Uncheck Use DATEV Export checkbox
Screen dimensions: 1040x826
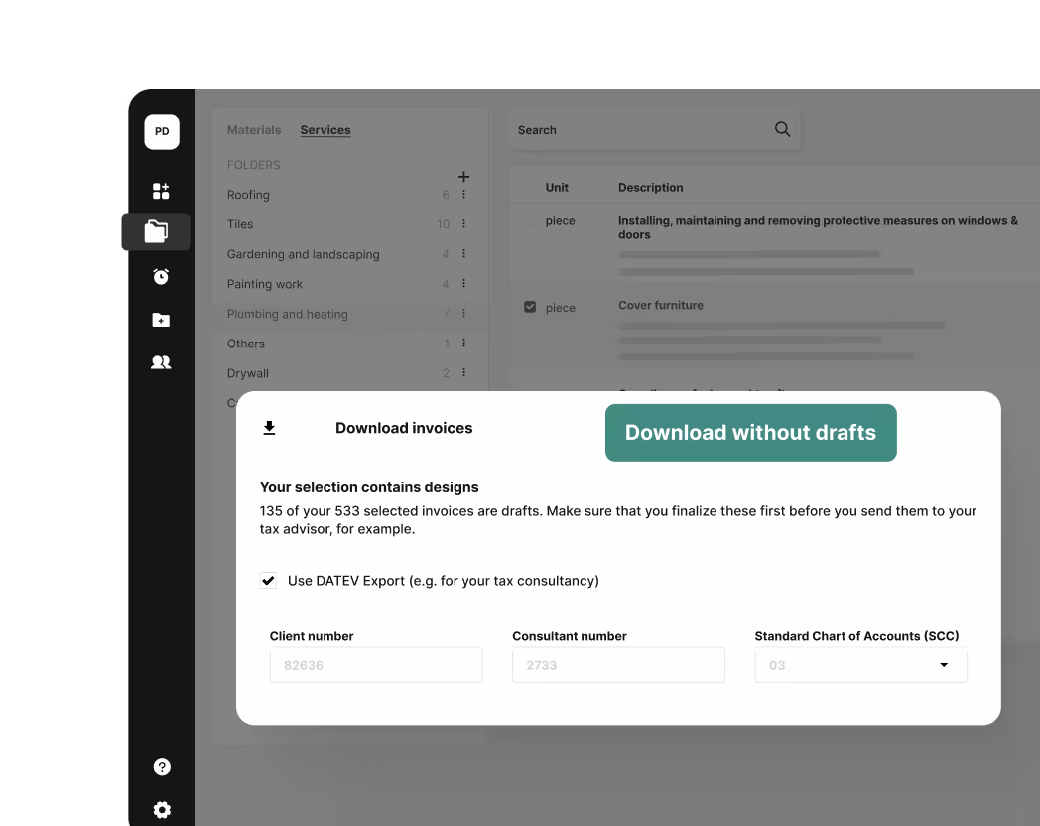tap(269, 581)
